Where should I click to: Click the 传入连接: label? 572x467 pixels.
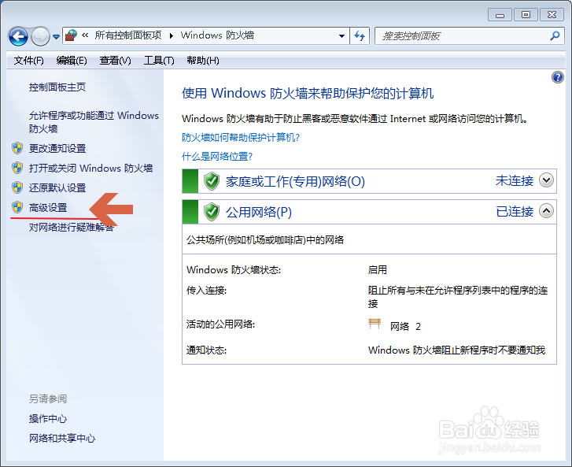pyautogui.click(x=206, y=291)
